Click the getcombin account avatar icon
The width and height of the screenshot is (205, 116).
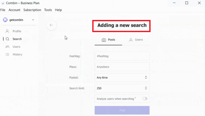5,20
